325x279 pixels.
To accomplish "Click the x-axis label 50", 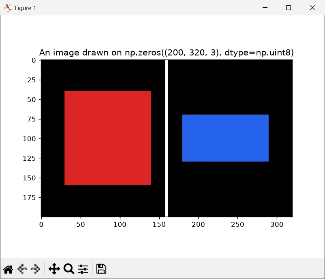I will 80,224.
